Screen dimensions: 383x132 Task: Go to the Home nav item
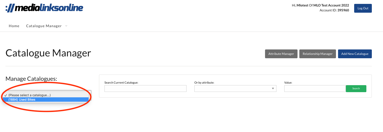click(x=14, y=26)
